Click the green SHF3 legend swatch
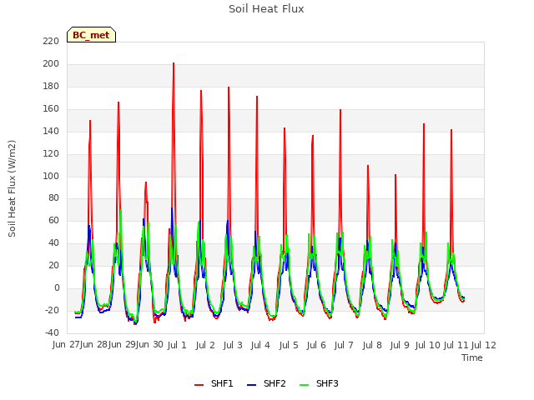Viewport: 534px width, 400px height. 304,384
